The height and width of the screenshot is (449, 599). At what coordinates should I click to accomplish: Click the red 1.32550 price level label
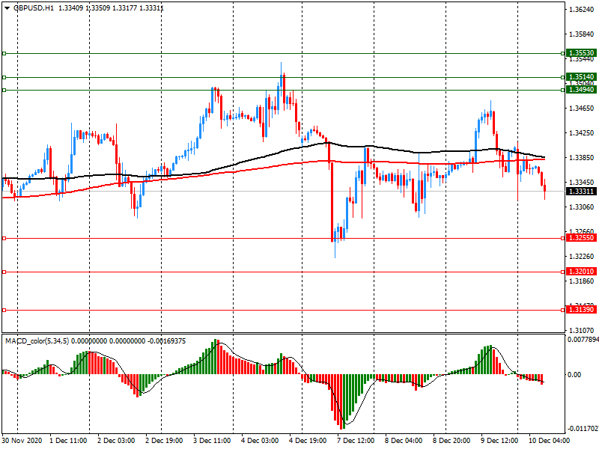pos(581,238)
